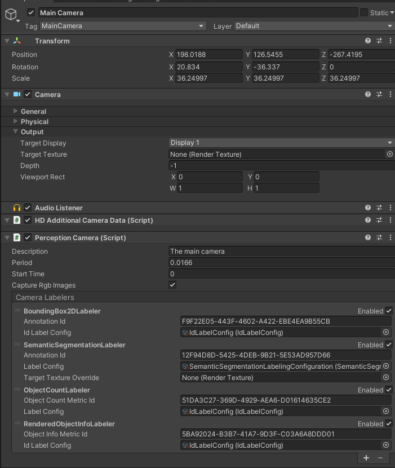Image resolution: width=395 pixels, height=468 pixels.
Task: Open presets for Camera component
Action: tap(379, 95)
